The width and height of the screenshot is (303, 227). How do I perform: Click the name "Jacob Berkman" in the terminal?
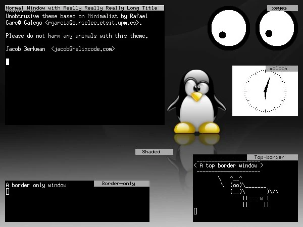[25, 49]
